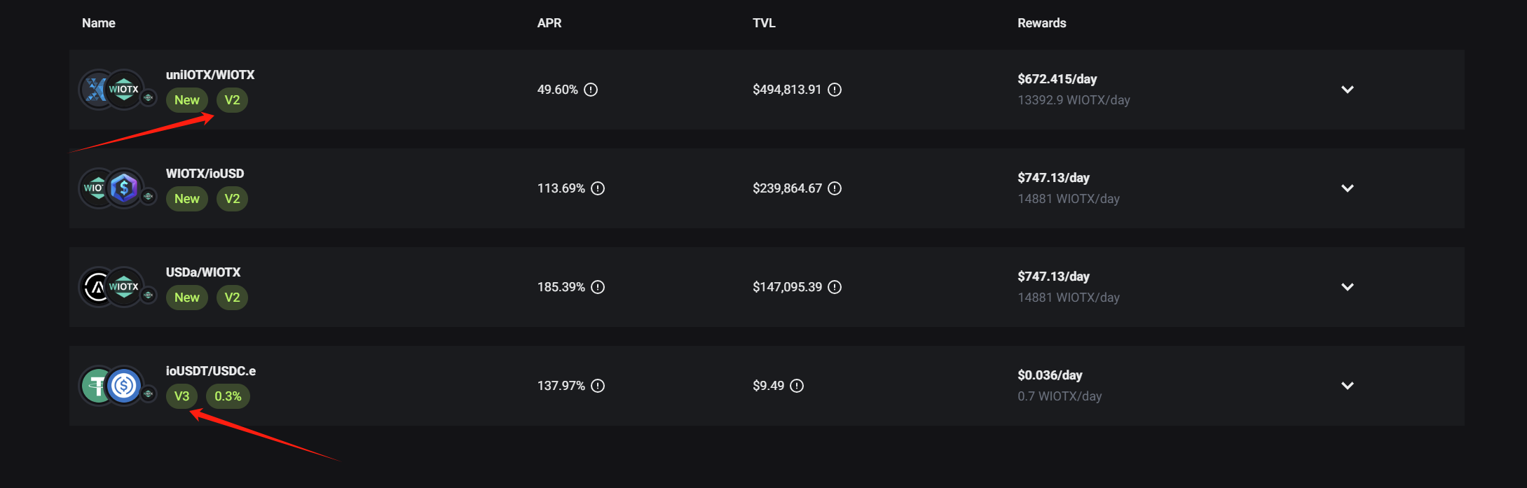This screenshot has width=1527, height=488.
Task: Expand the WIOTX/ioUSD pool details
Action: point(1347,188)
